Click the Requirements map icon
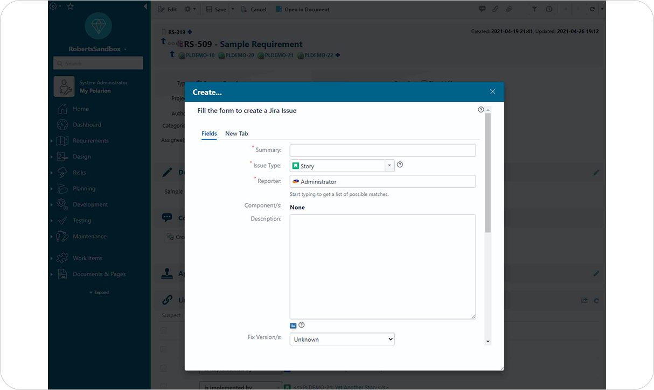Image resolution: width=654 pixels, height=390 pixels. pyautogui.click(x=62, y=141)
